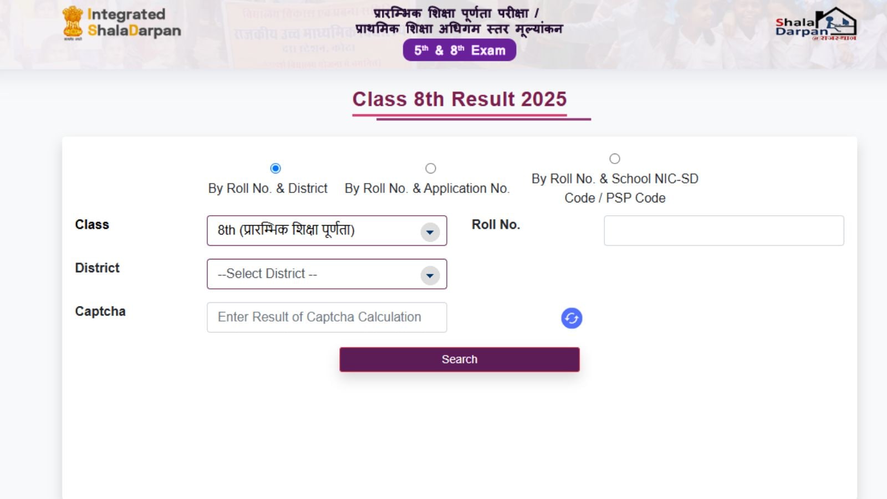The height and width of the screenshot is (499, 887).
Task: Refresh the captcha with the blue icon
Action: [572, 318]
